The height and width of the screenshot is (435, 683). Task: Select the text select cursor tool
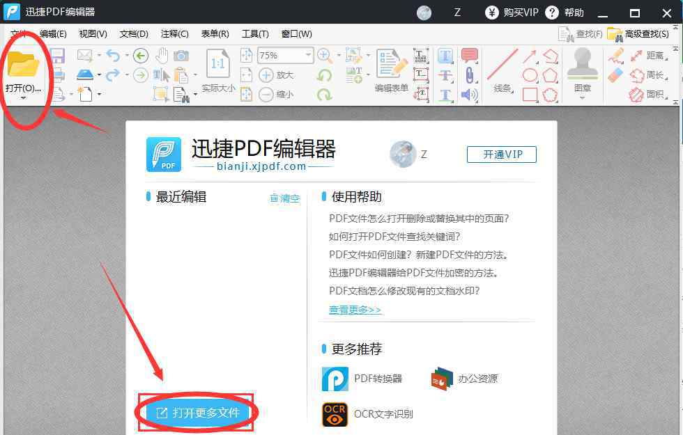pyautogui.click(x=162, y=75)
